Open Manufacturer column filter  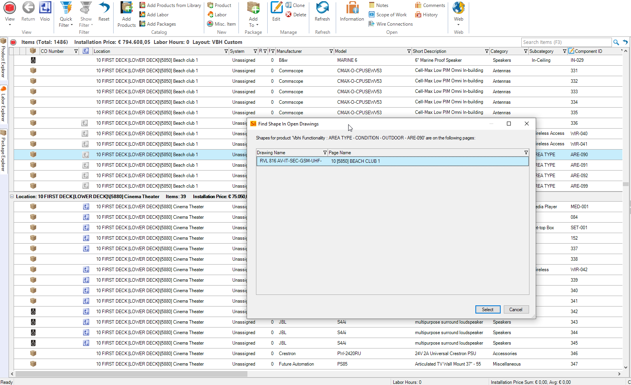coord(331,51)
